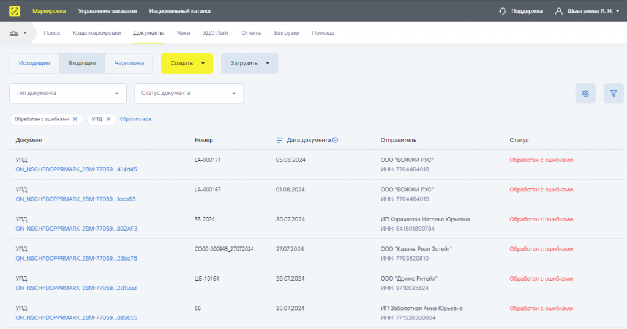Click the sort icon by Дата документа

coord(280,140)
